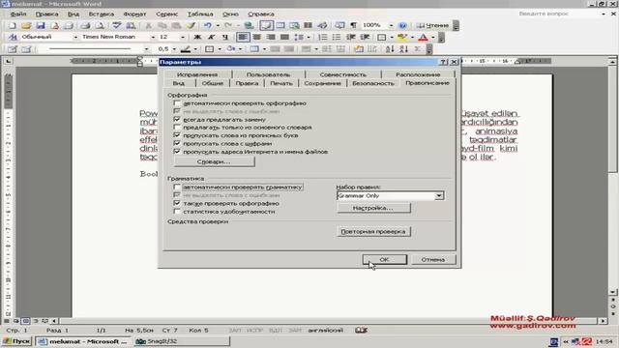The width and height of the screenshot is (619, 348).
Task: Click the Font Color red A icon
Action: click(424, 37)
